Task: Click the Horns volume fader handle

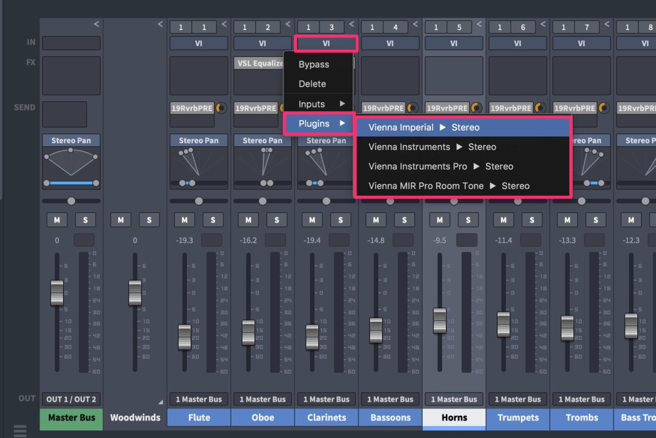Action: coord(440,321)
